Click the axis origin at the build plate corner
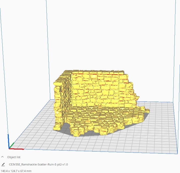 click(x=9, y=148)
